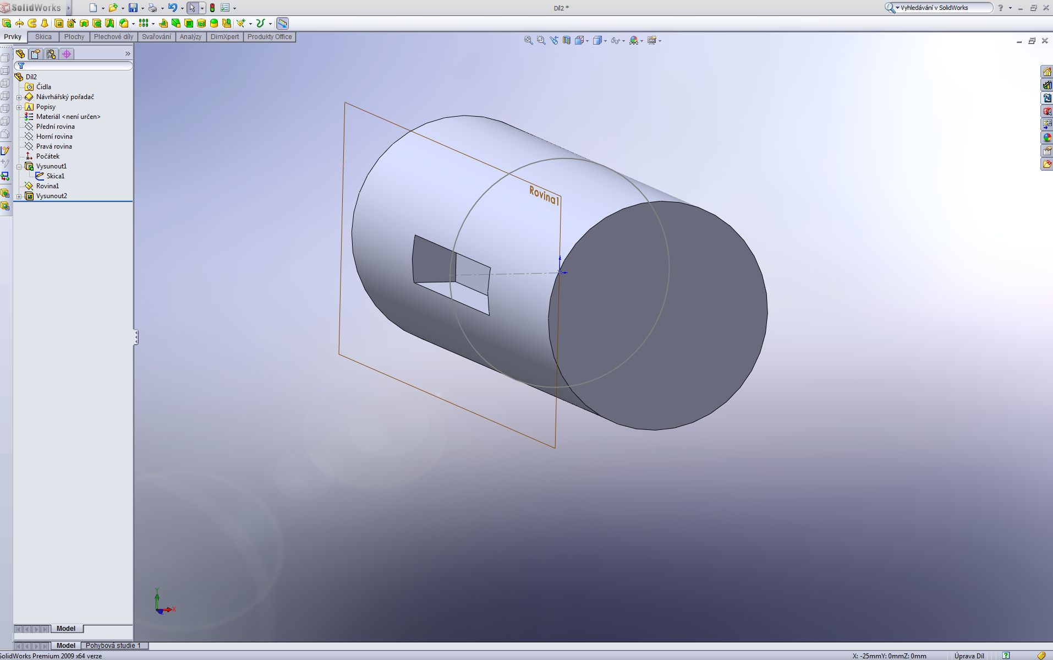Select the Dome tool
1053x660 pixels.
pos(214,23)
